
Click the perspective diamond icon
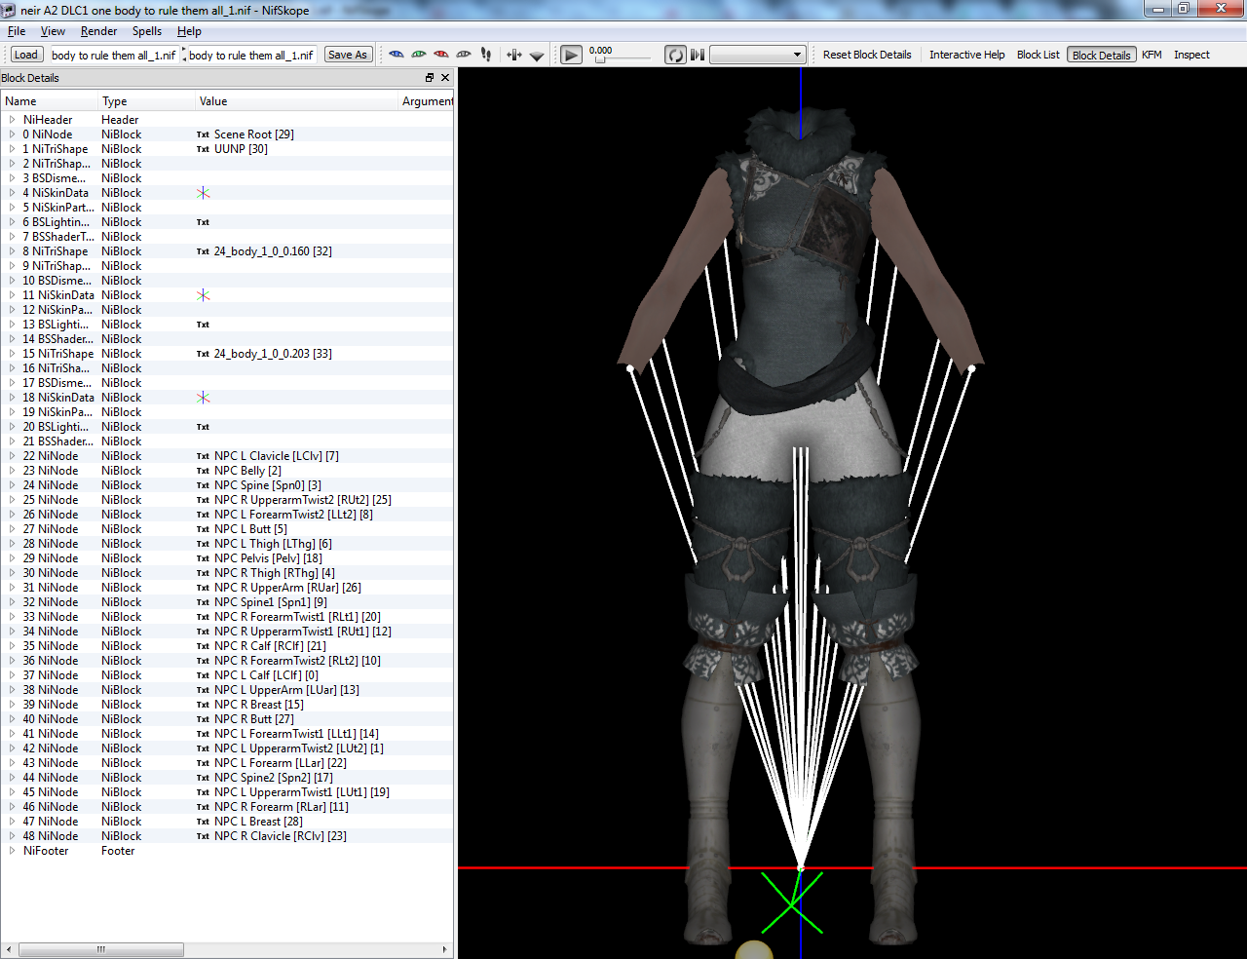(537, 56)
